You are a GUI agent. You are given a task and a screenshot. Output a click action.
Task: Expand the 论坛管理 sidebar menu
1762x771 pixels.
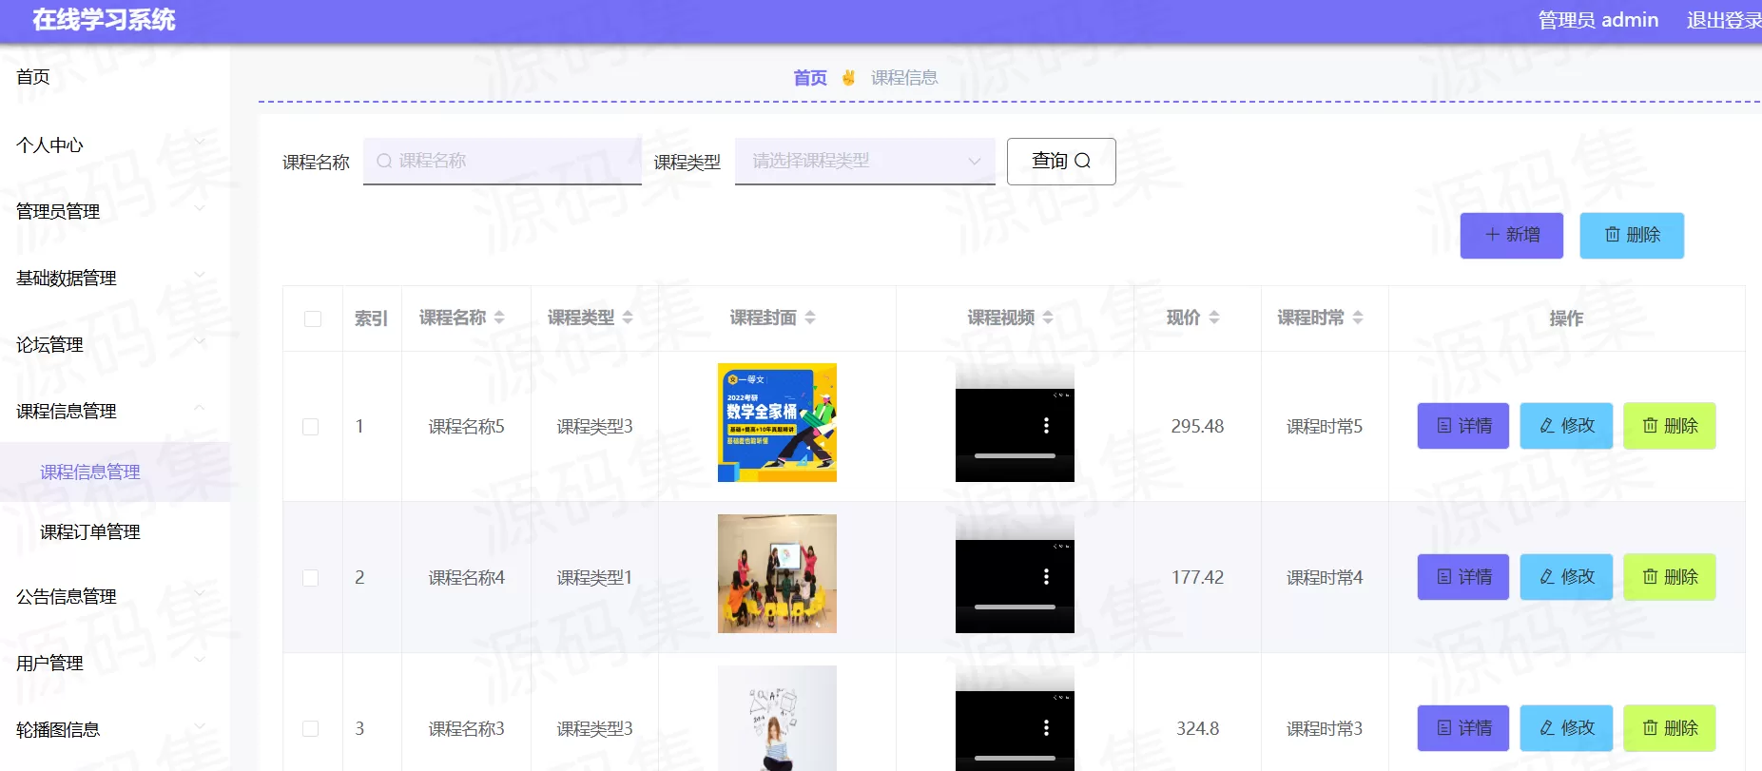click(114, 344)
